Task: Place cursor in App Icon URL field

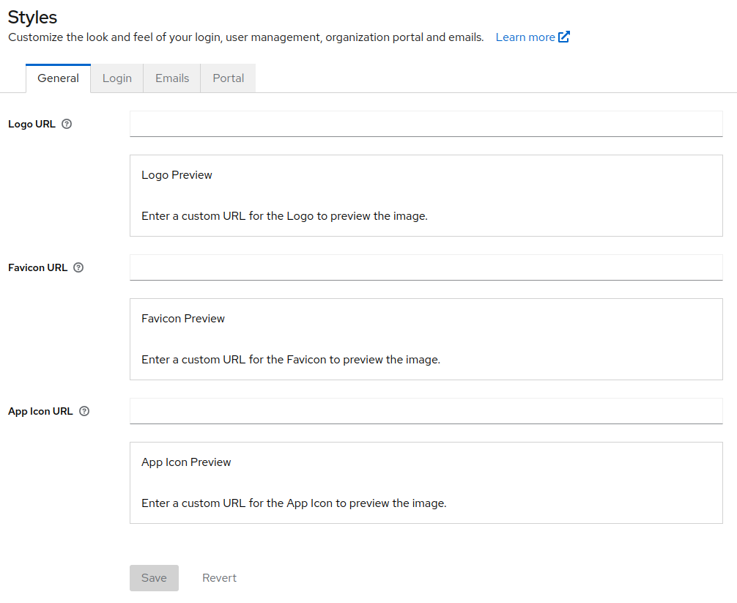Action: pos(426,411)
